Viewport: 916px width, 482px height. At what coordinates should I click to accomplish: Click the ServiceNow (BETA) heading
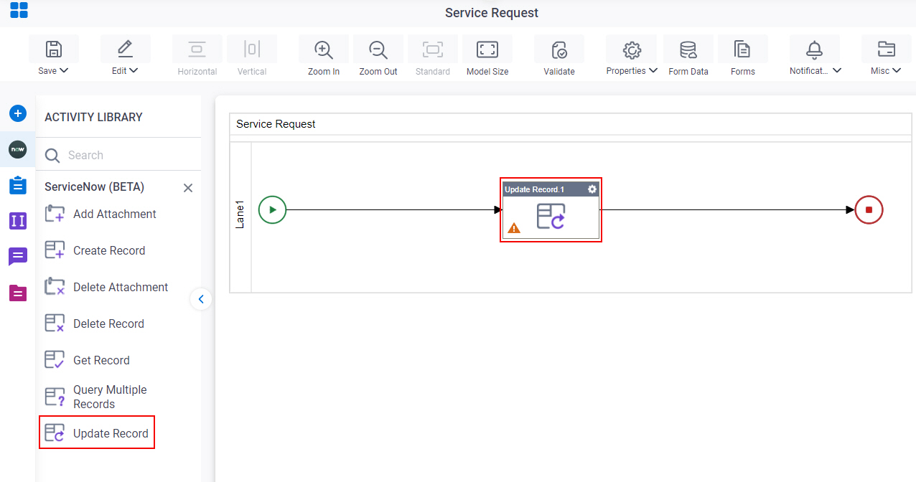pos(94,187)
